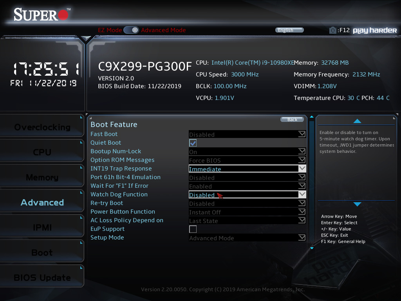Click the C9X299-PG300F board name

coord(145,66)
